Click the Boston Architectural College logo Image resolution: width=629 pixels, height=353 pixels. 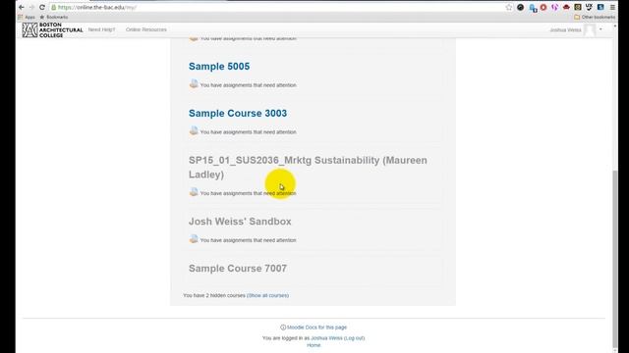[x=52, y=30]
